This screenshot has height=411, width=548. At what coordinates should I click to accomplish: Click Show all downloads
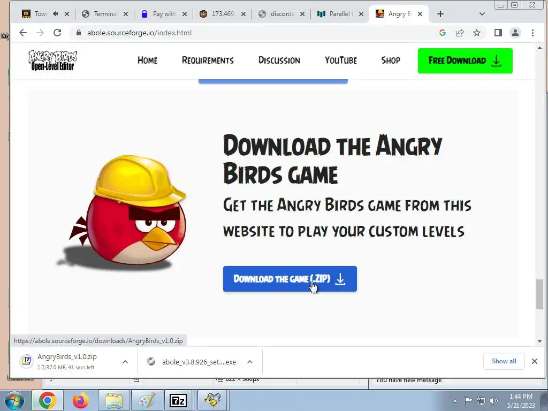(x=504, y=361)
